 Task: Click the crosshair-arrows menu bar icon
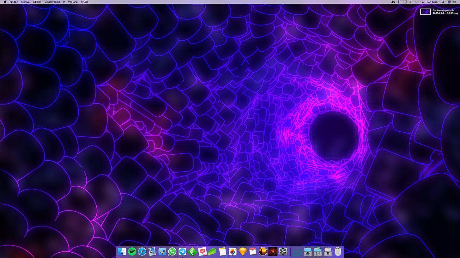[411, 2]
